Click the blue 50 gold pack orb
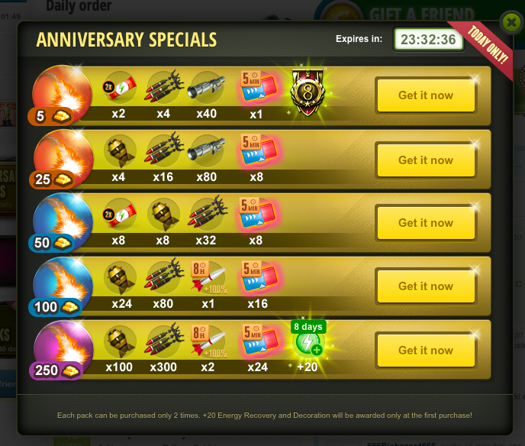Screen dimensions: 525x446 61,223
